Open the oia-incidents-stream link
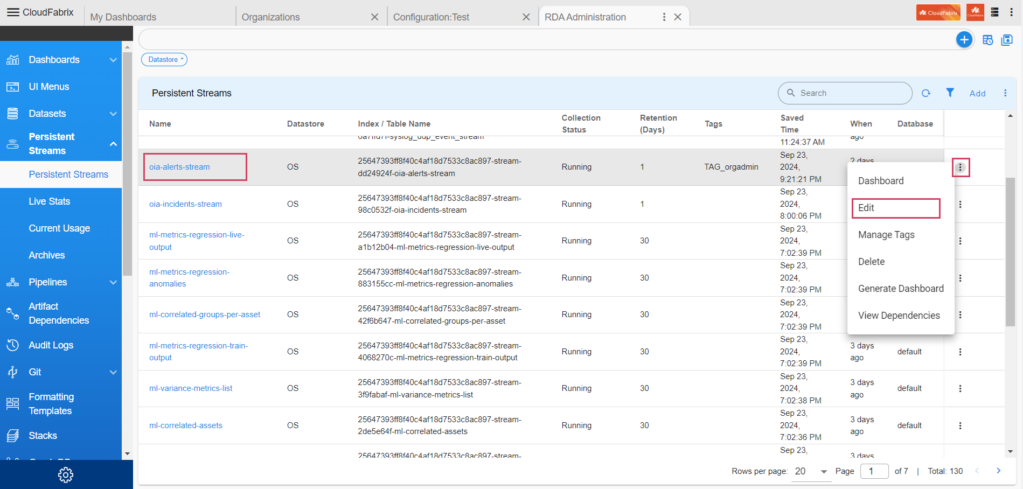This screenshot has width=1023, height=489. (x=185, y=204)
